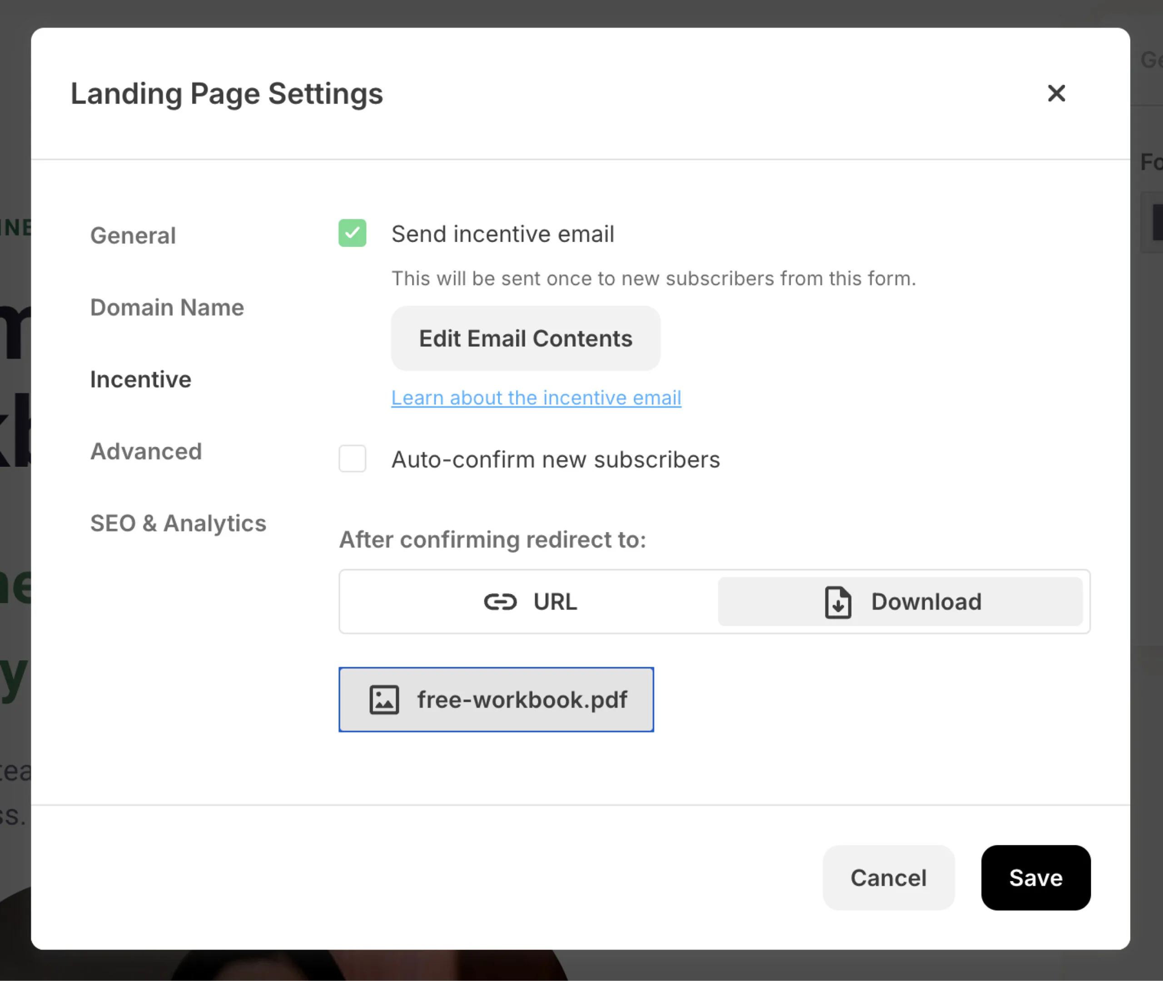This screenshot has height=981, width=1163.
Task: Enable Auto-confirm new subscribers checkbox
Action: [x=352, y=459]
